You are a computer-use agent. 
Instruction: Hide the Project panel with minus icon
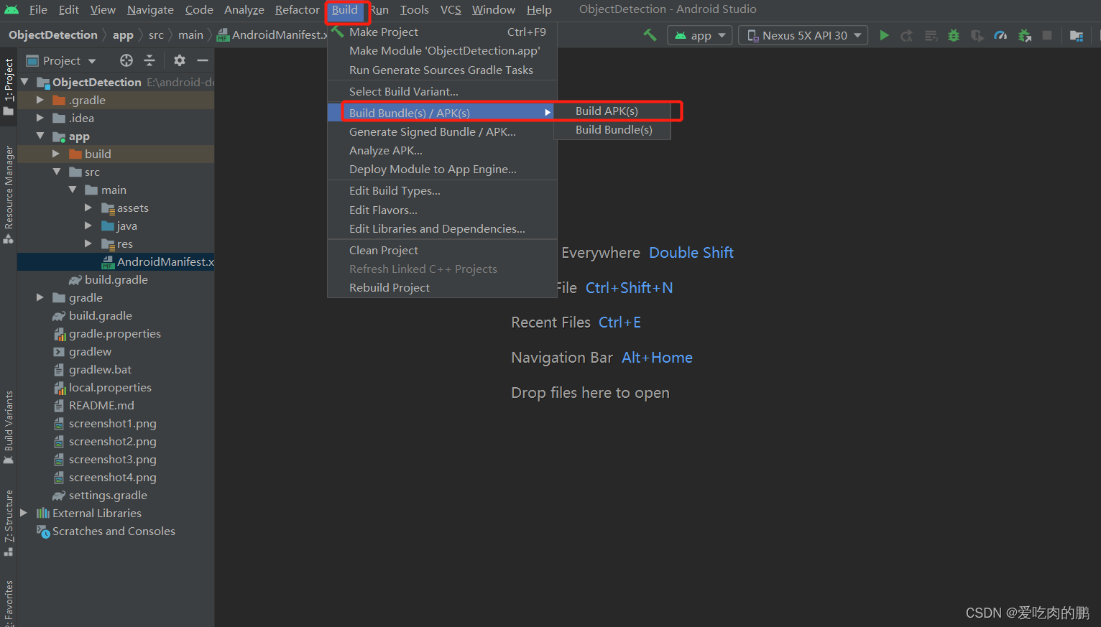(x=203, y=60)
